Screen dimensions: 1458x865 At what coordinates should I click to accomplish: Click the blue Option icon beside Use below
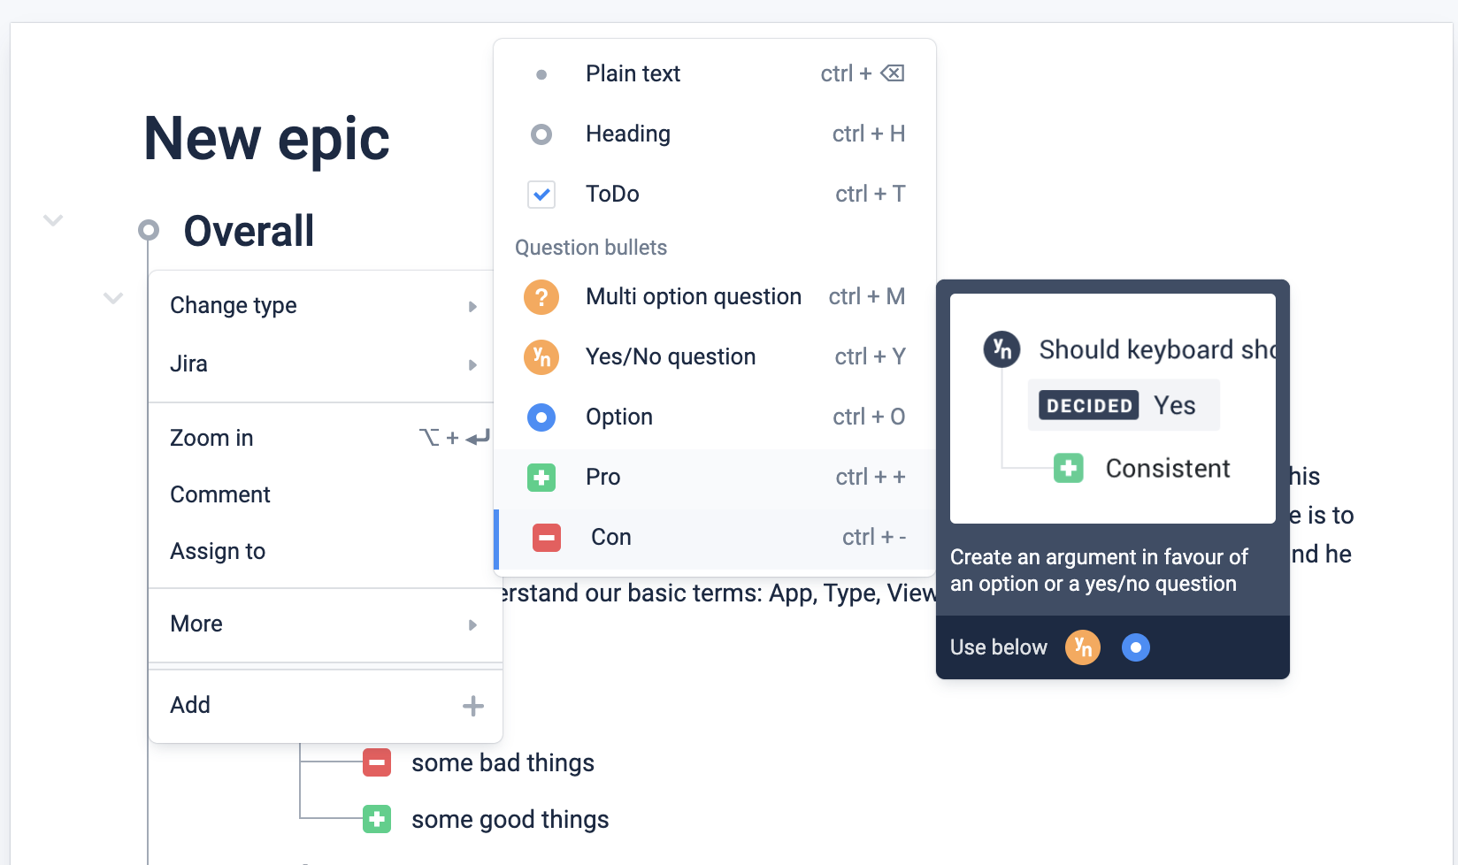coord(1136,647)
